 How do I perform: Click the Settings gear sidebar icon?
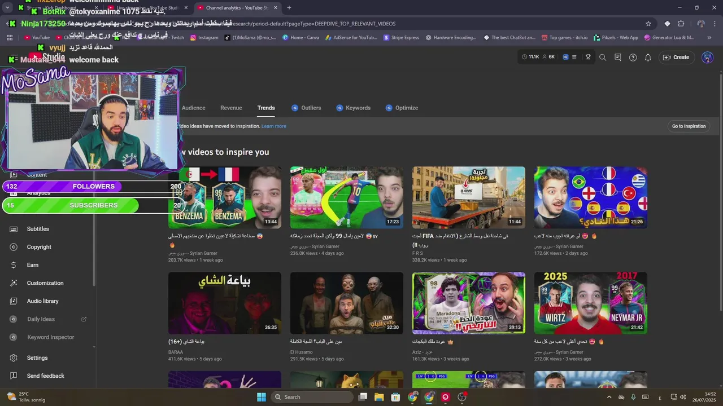(x=14, y=358)
